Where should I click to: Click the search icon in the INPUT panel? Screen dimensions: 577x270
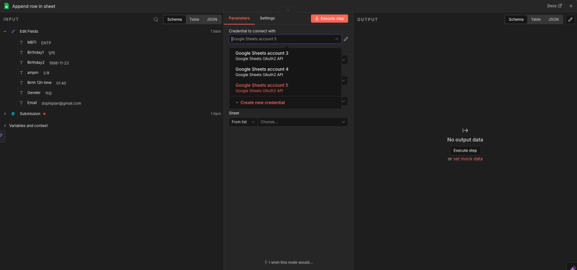tap(156, 19)
